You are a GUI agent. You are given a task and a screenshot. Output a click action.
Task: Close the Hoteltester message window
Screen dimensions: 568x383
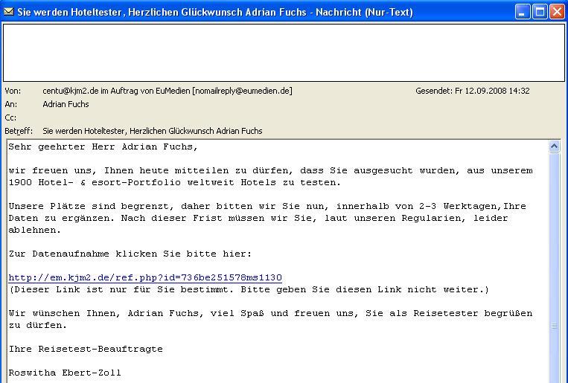click(556, 12)
